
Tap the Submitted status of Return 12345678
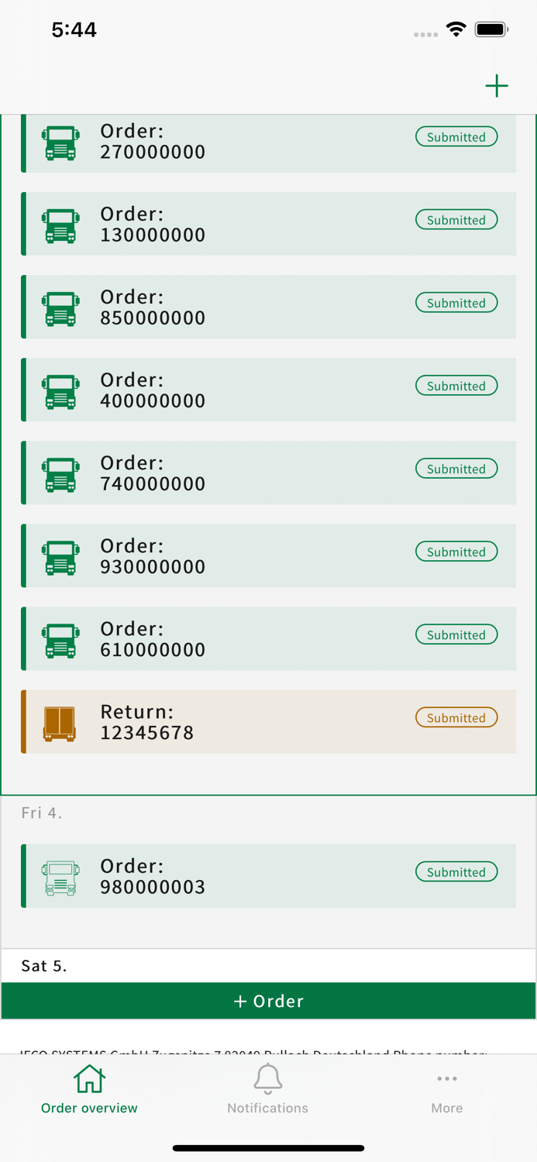[x=456, y=717]
